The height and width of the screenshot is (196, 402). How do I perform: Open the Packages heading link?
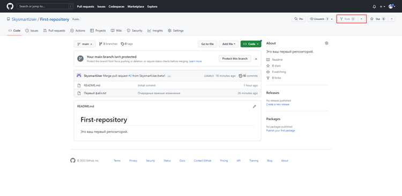pos(273,119)
